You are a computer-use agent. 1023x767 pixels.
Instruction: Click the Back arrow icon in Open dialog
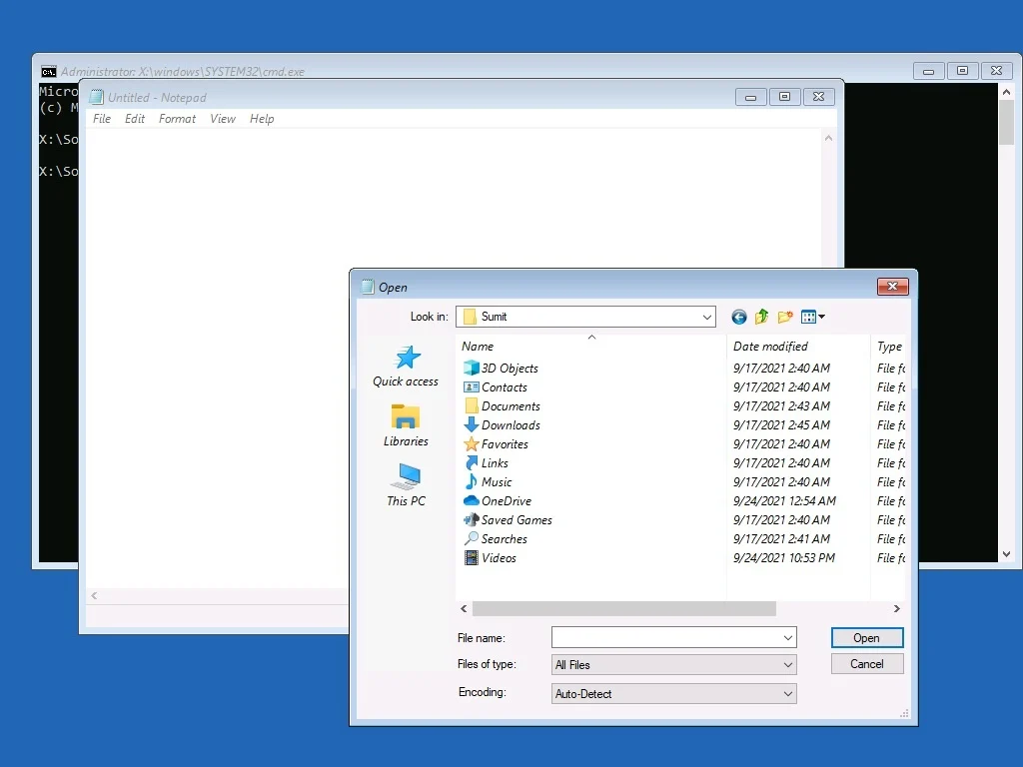pos(738,317)
